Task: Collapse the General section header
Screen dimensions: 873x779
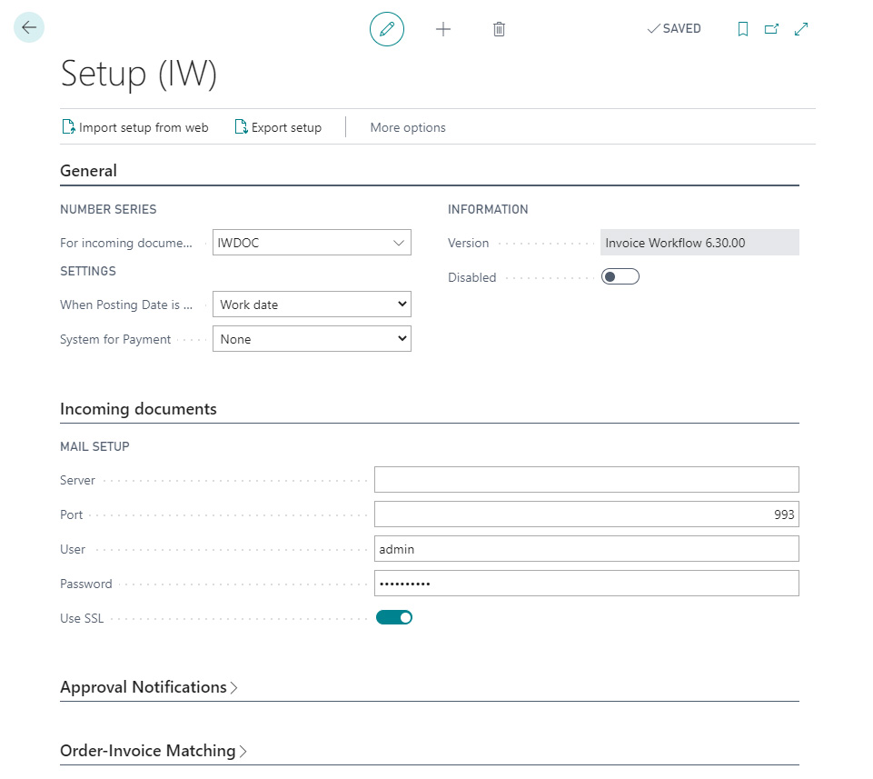Action: click(x=88, y=171)
